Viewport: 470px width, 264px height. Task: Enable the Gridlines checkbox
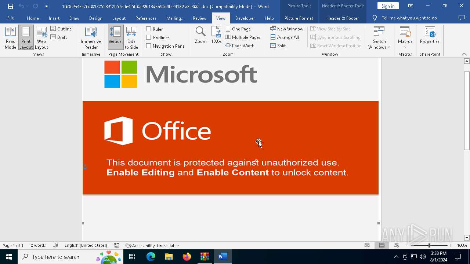tap(149, 37)
